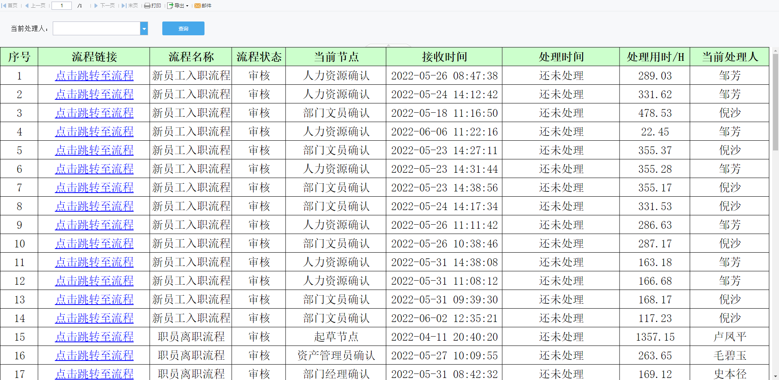Click the 处理时间 column header
The height and width of the screenshot is (380, 779).
pyautogui.click(x=561, y=57)
